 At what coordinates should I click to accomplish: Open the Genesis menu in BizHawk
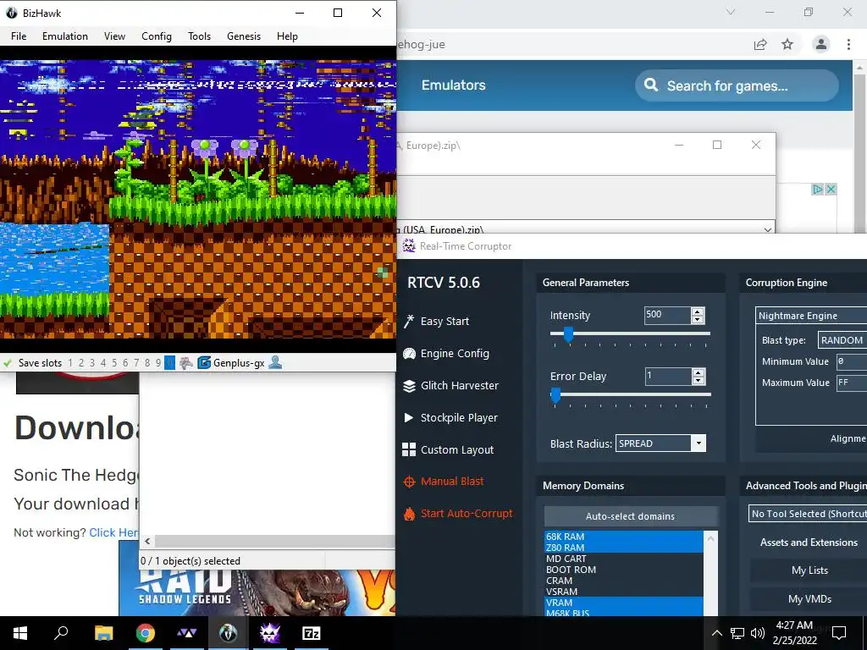tap(244, 36)
